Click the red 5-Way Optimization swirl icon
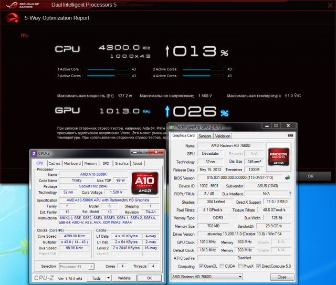The image size is (336, 285). (x=12, y=18)
